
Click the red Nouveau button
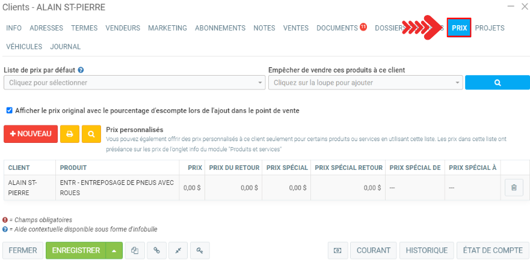(31, 134)
